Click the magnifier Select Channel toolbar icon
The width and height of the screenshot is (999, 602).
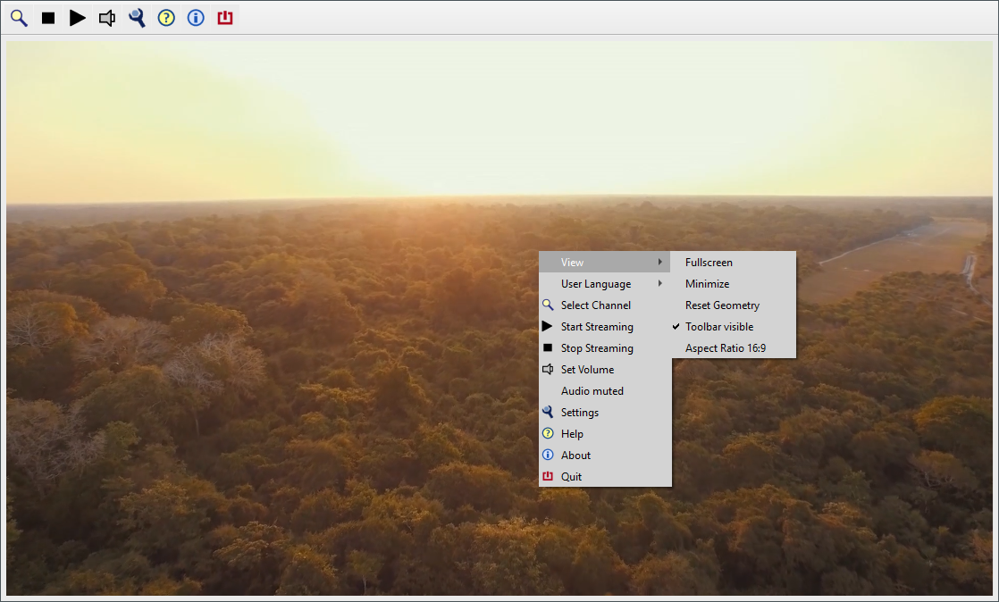coord(19,18)
